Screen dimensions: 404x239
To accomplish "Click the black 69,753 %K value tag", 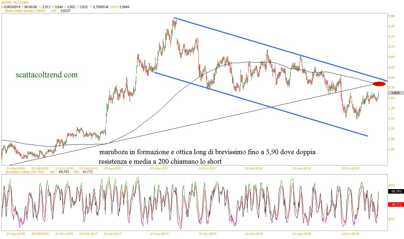I will (x=396, y=191).
